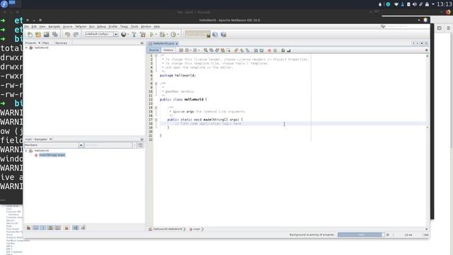Click the Previous Bookmark icon in editor toolbar
Screen dimensions: 453x255
[x=236, y=50]
